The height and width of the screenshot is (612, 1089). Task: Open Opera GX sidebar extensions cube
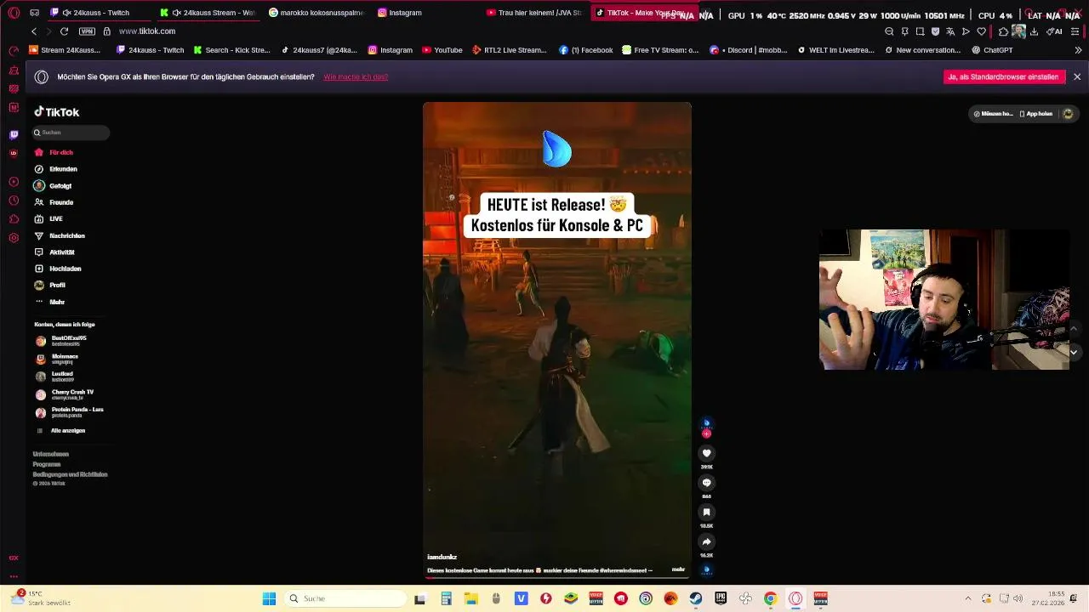(x=14, y=219)
